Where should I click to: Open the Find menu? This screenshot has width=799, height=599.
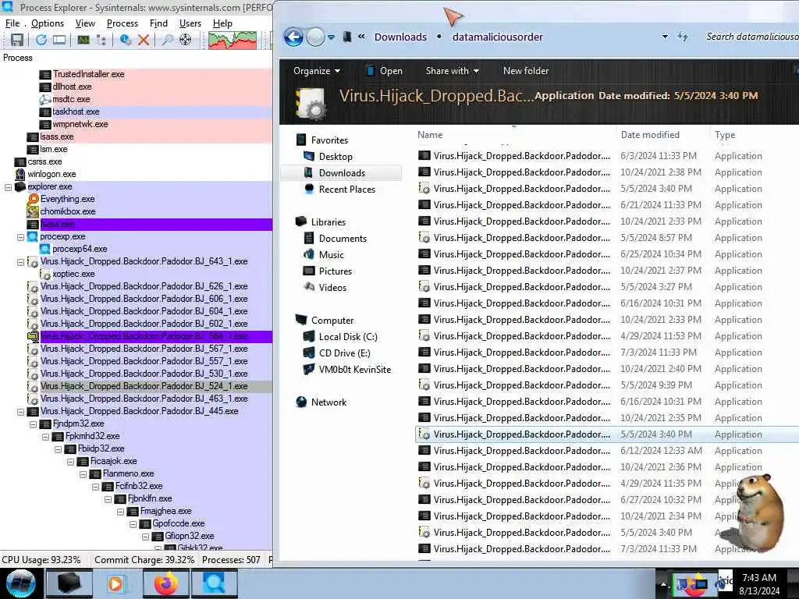pos(158,23)
